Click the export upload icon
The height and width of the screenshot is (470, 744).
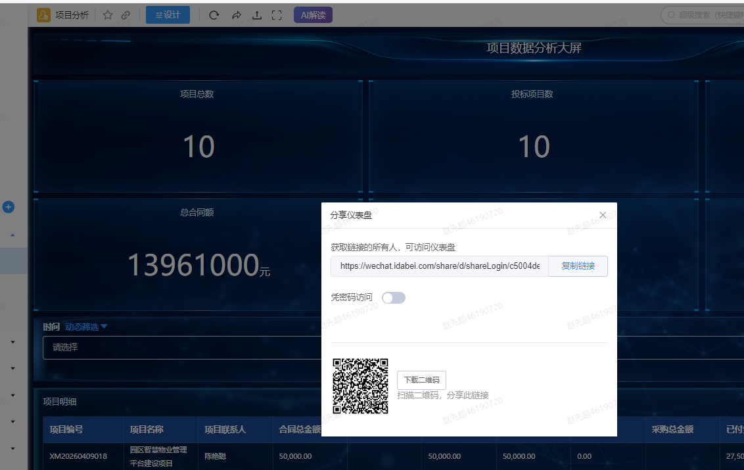(257, 15)
